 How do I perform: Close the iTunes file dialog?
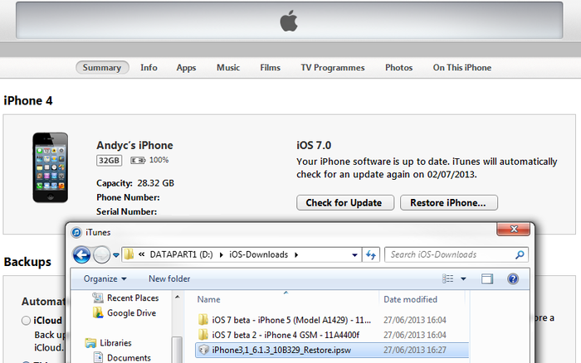[513, 229]
